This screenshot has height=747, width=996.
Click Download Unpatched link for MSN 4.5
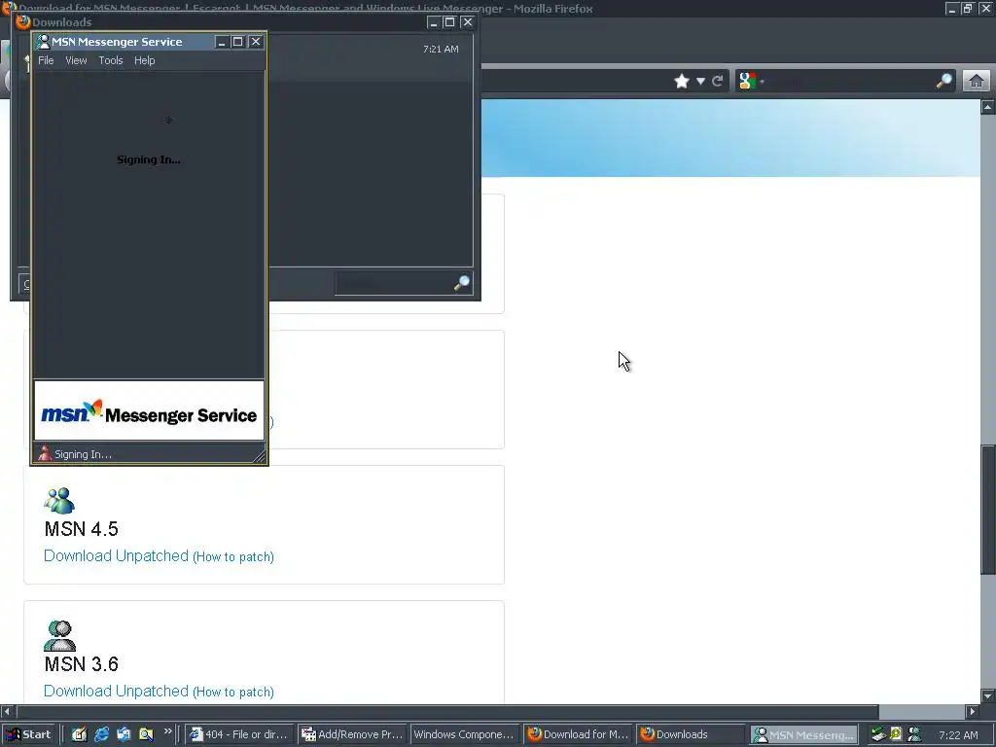point(117,555)
